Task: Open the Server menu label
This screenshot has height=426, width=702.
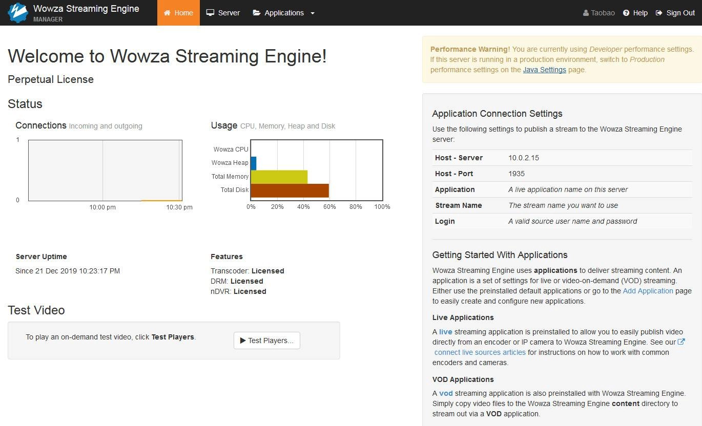Action: point(229,13)
